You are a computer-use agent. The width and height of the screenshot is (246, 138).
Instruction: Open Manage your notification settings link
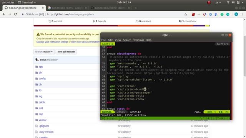[x=52, y=42]
